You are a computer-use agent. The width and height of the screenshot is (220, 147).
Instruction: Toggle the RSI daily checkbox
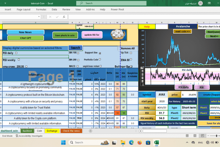point(16,53)
